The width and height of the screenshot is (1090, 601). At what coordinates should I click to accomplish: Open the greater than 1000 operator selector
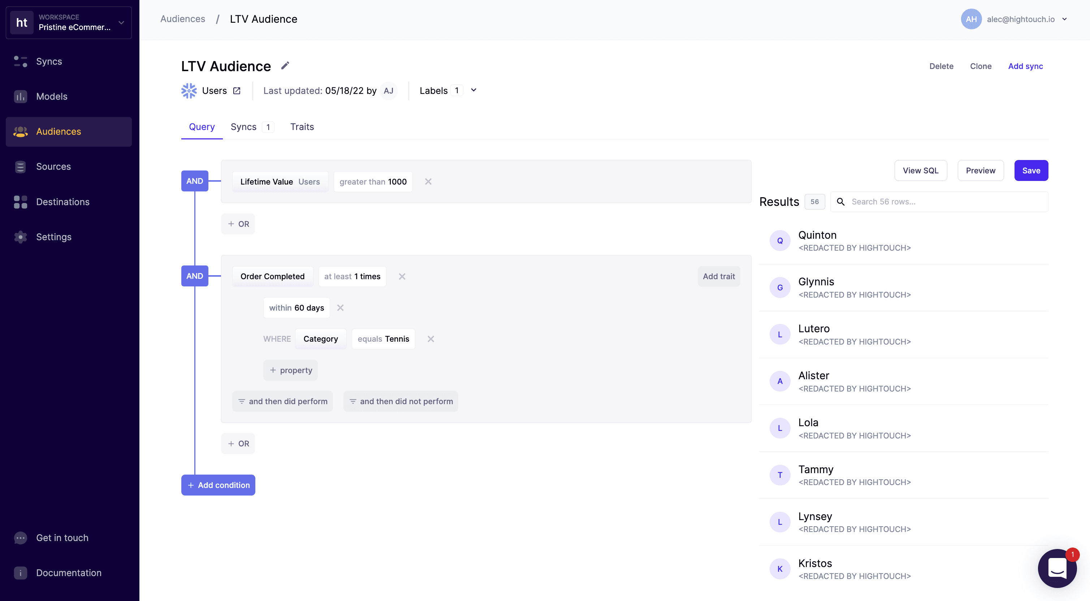[x=373, y=182]
